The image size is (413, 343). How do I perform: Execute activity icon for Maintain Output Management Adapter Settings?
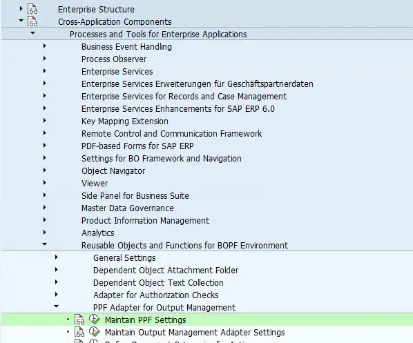94,332
